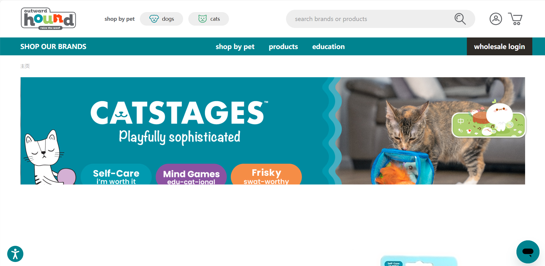Click the 主页 breadcrumb link

[25, 66]
